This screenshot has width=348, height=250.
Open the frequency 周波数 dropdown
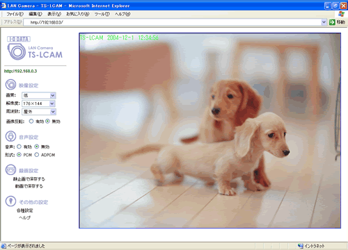point(39,112)
